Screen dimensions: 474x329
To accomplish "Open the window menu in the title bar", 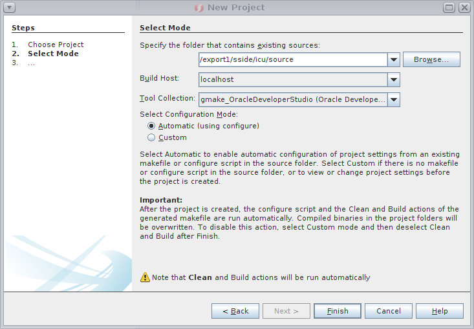I will [x=9, y=8].
